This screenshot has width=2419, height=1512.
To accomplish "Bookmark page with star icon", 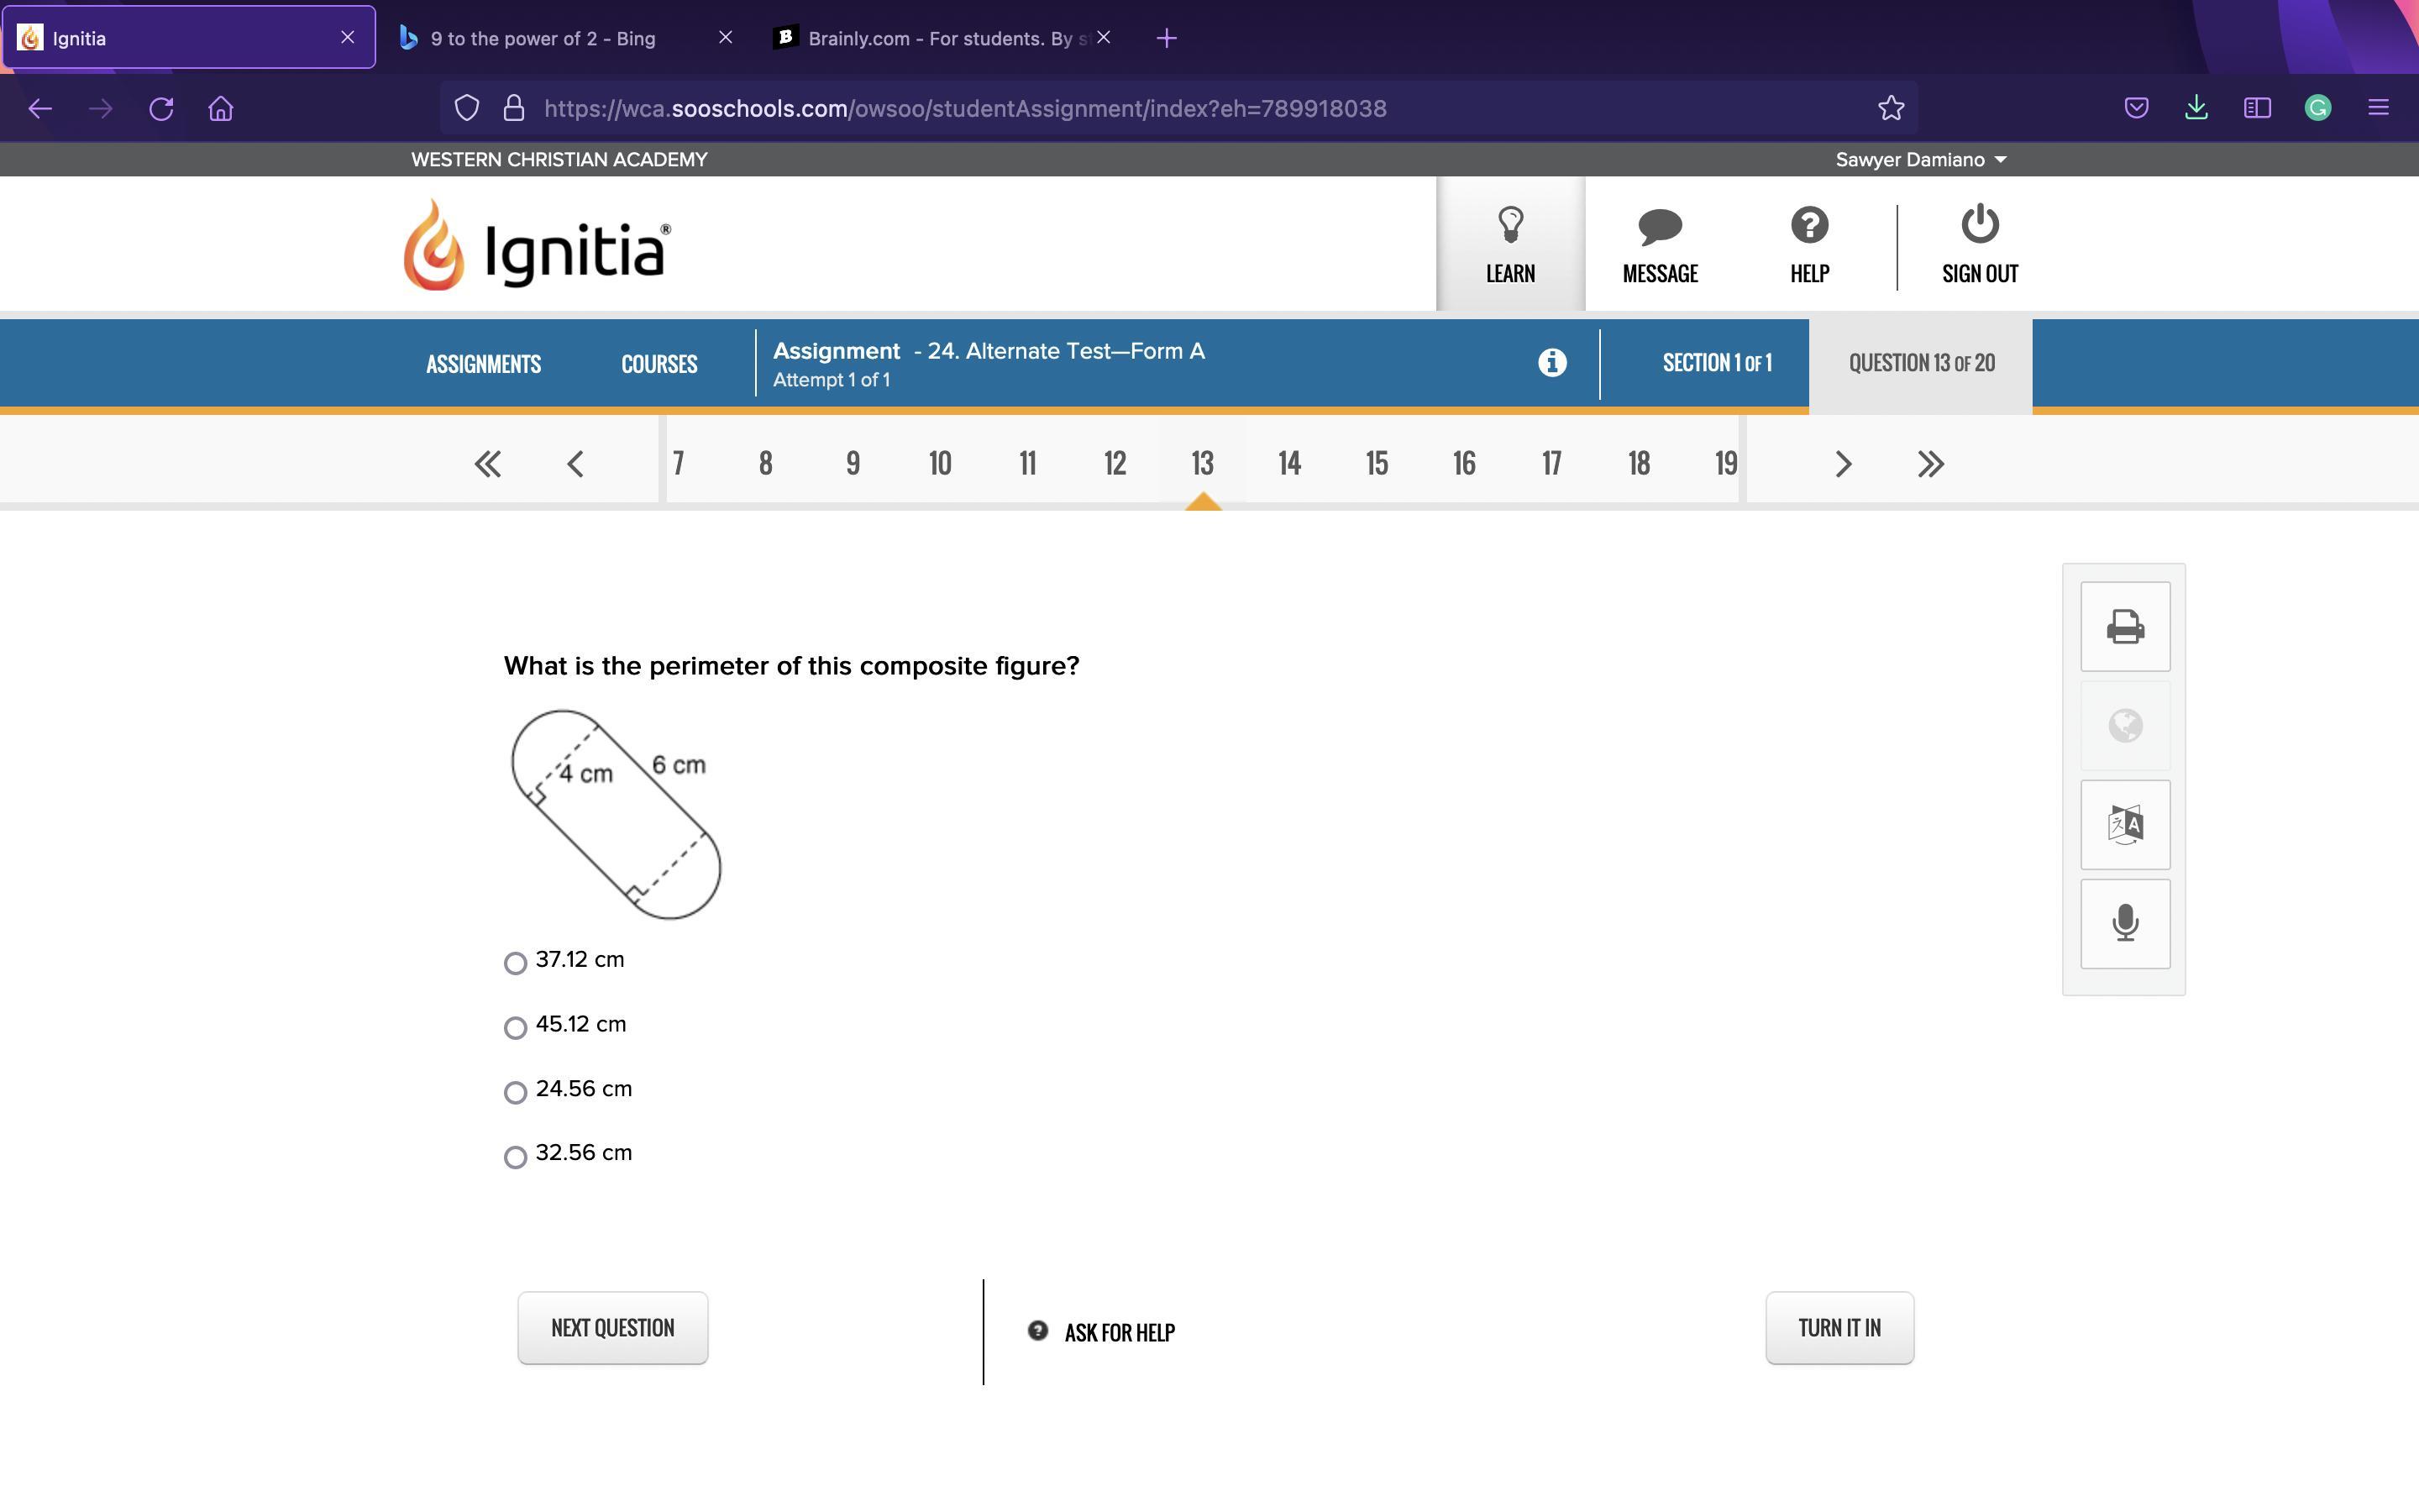I will [x=1890, y=108].
